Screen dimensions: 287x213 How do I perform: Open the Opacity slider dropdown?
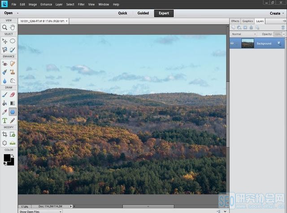pos(284,34)
